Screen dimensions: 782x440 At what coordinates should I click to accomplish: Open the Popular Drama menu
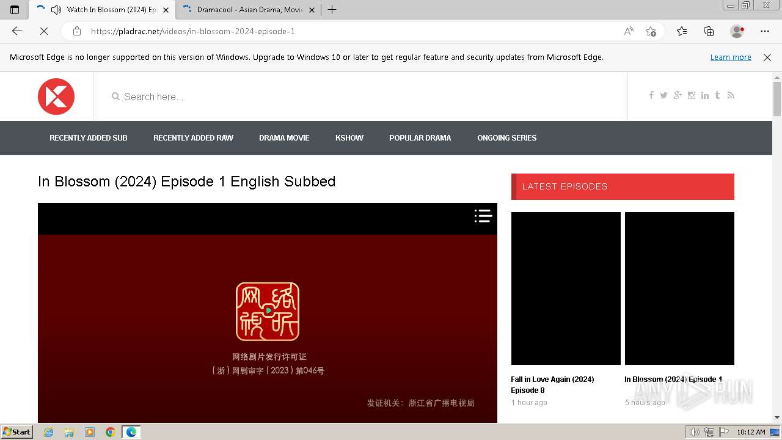click(420, 138)
